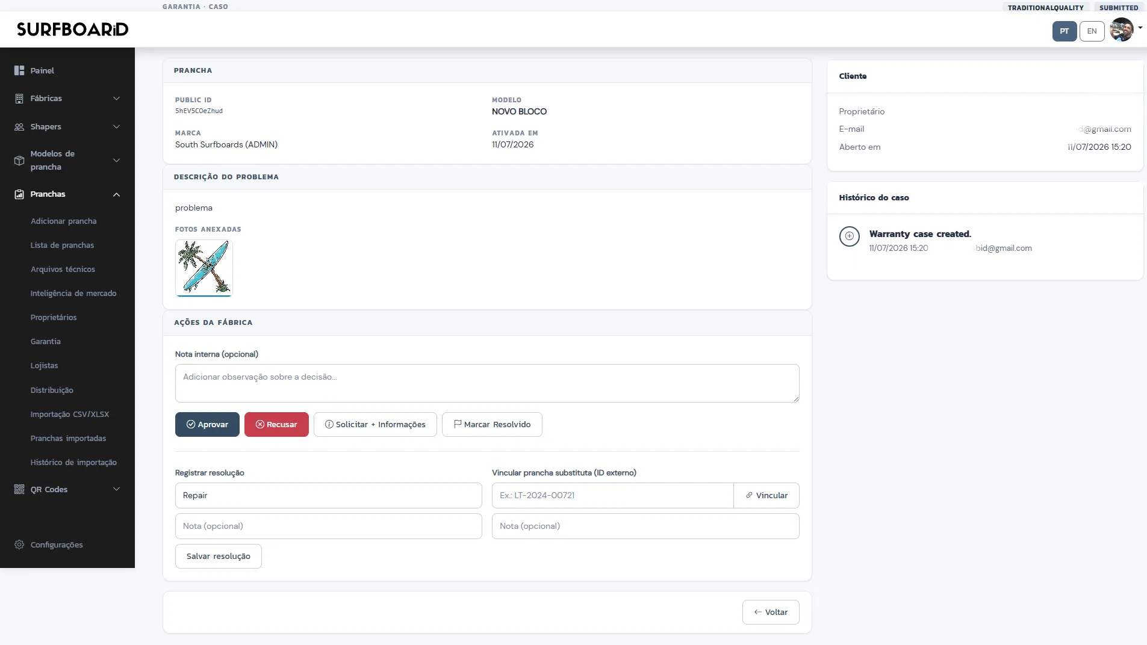Go to Garantia section
Viewport: 1147px width, 645px height.
click(46, 341)
